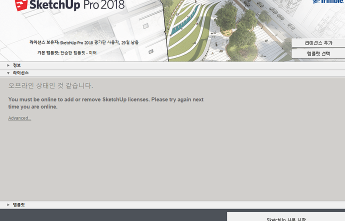The image size is (345, 221).
Task: Select the 라이선스 section header label
Action: point(20,73)
